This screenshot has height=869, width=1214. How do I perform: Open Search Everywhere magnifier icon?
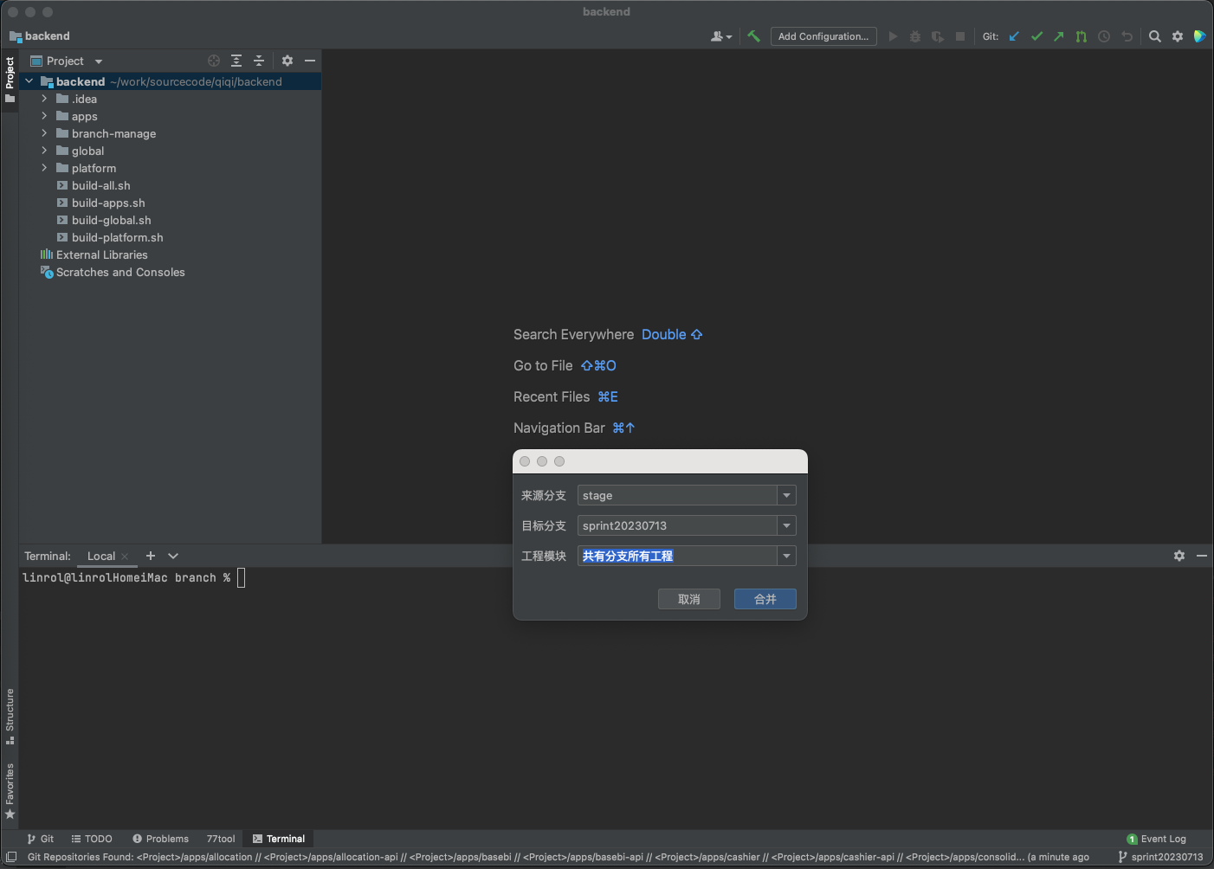1155,36
